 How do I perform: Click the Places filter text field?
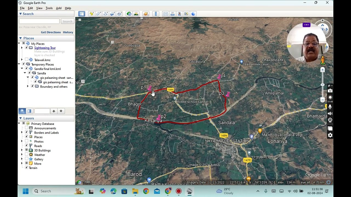(42, 111)
